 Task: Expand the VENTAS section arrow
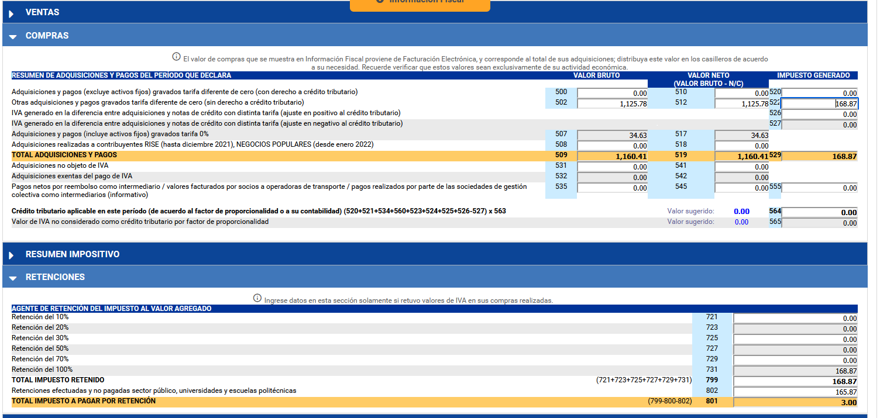(x=12, y=13)
